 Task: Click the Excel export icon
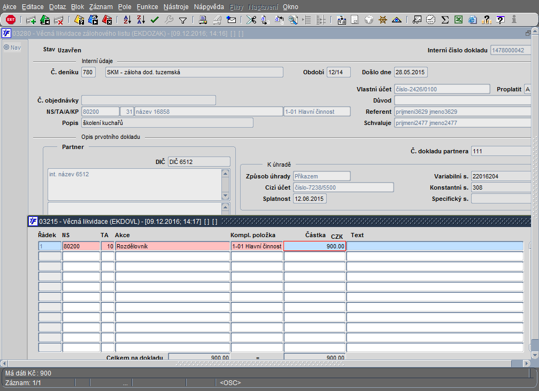[x=459, y=20]
